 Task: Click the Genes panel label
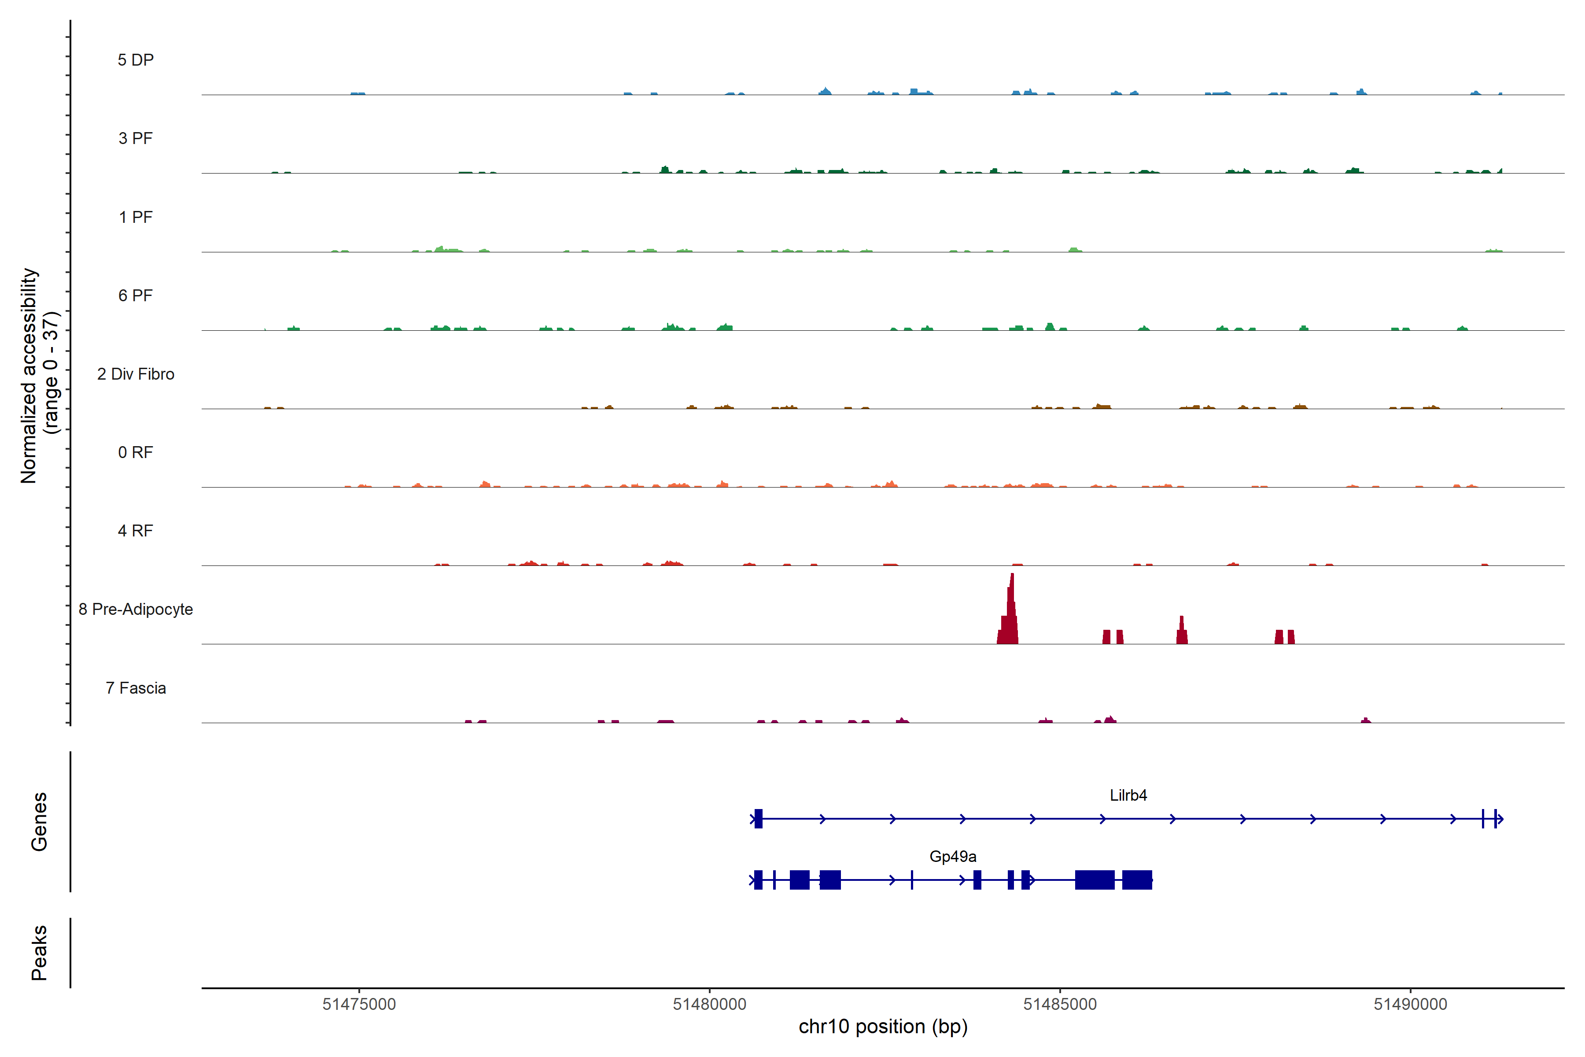pos(39,822)
